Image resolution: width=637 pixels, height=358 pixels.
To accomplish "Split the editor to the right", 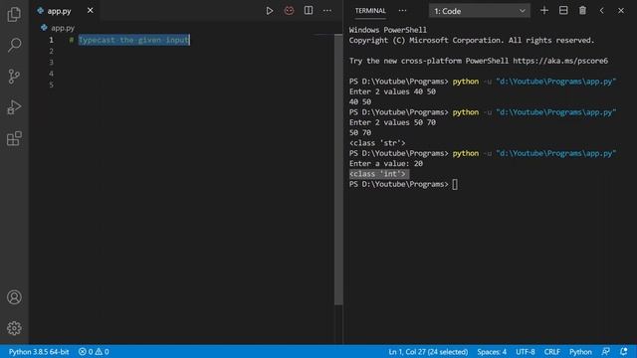I will 309,11.
